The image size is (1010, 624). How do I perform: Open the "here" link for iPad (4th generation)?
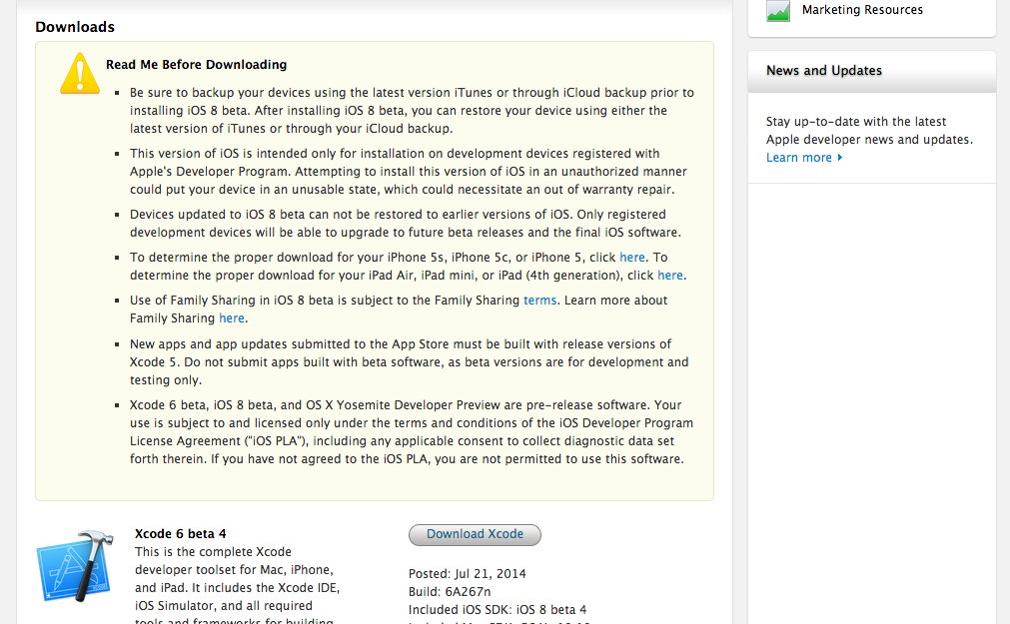click(x=670, y=275)
